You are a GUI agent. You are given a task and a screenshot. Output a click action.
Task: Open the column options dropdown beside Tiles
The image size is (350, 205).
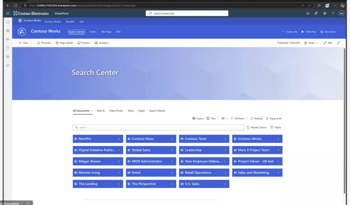coord(225,119)
